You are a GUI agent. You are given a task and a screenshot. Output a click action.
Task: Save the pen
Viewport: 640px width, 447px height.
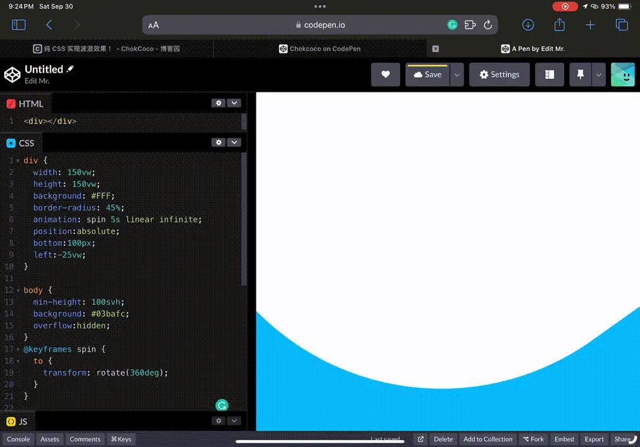(x=427, y=74)
